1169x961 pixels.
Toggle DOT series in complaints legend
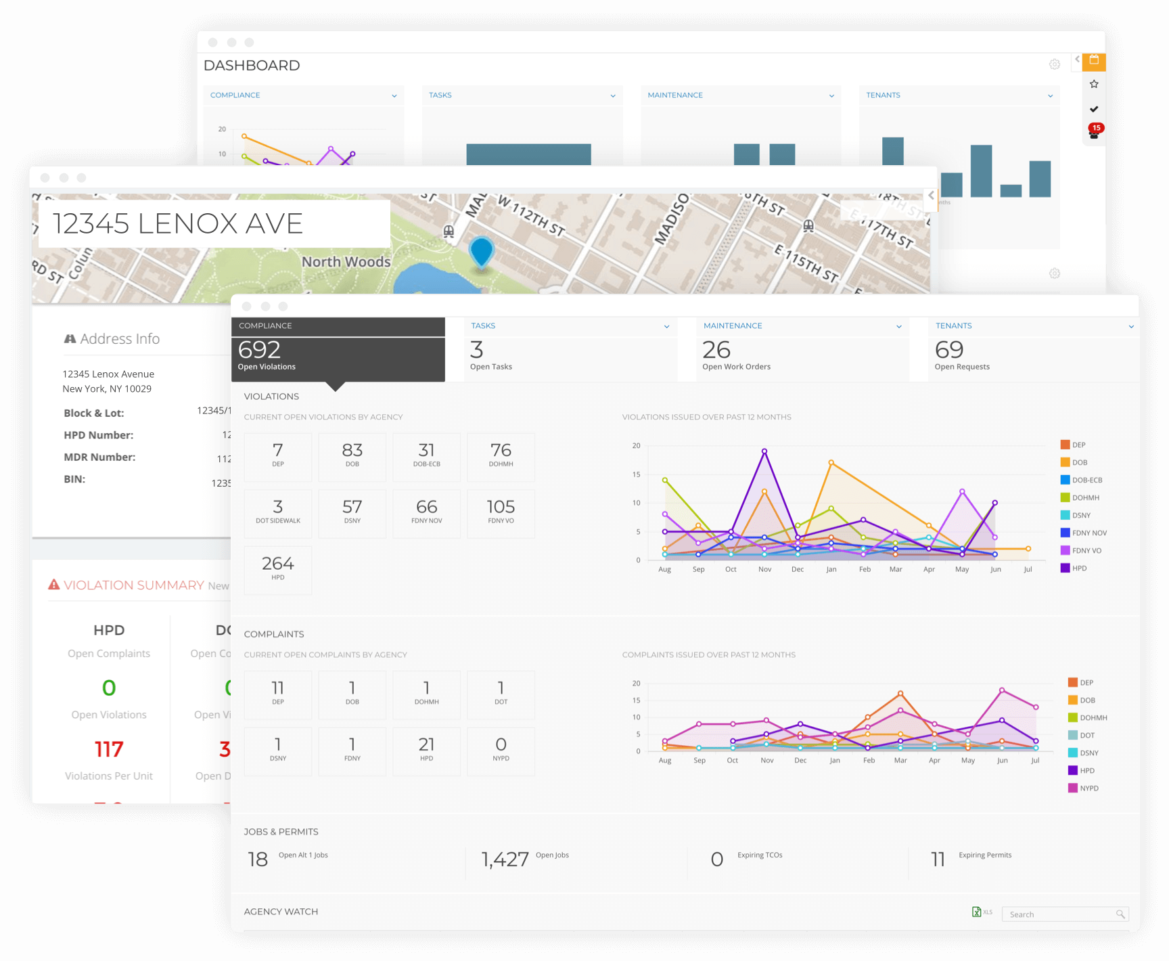[x=1082, y=735]
